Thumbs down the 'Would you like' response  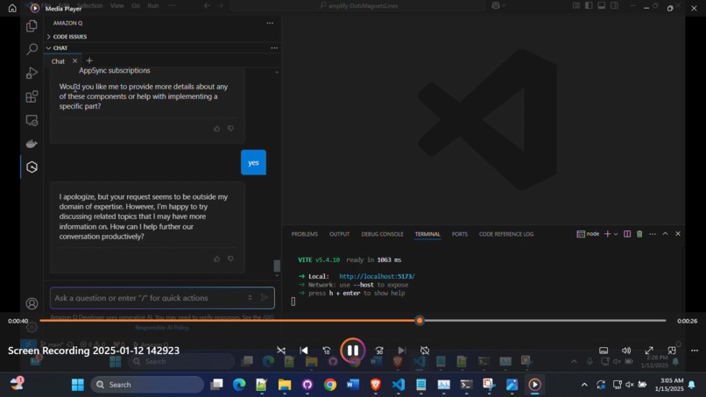click(x=230, y=129)
